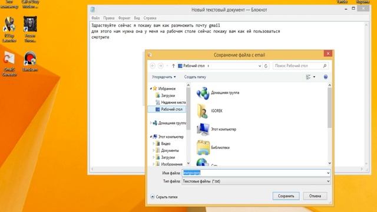This screenshot has width=377, height=212.
Task: Open the view options dropdown arrow
Action: (314, 77)
